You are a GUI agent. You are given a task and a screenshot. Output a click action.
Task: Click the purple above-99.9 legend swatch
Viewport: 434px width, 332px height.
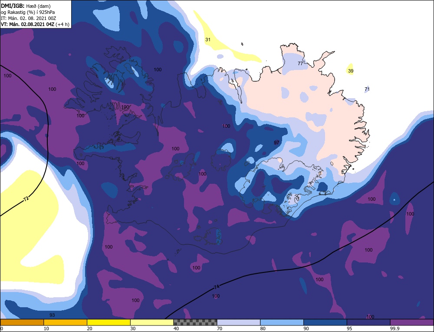[x=412, y=322]
